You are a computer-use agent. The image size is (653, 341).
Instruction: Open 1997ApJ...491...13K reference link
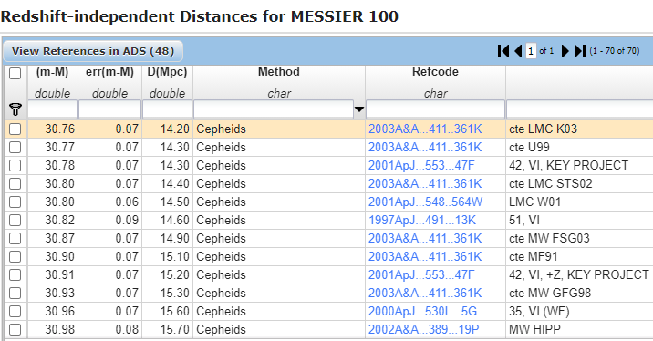pos(422,221)
